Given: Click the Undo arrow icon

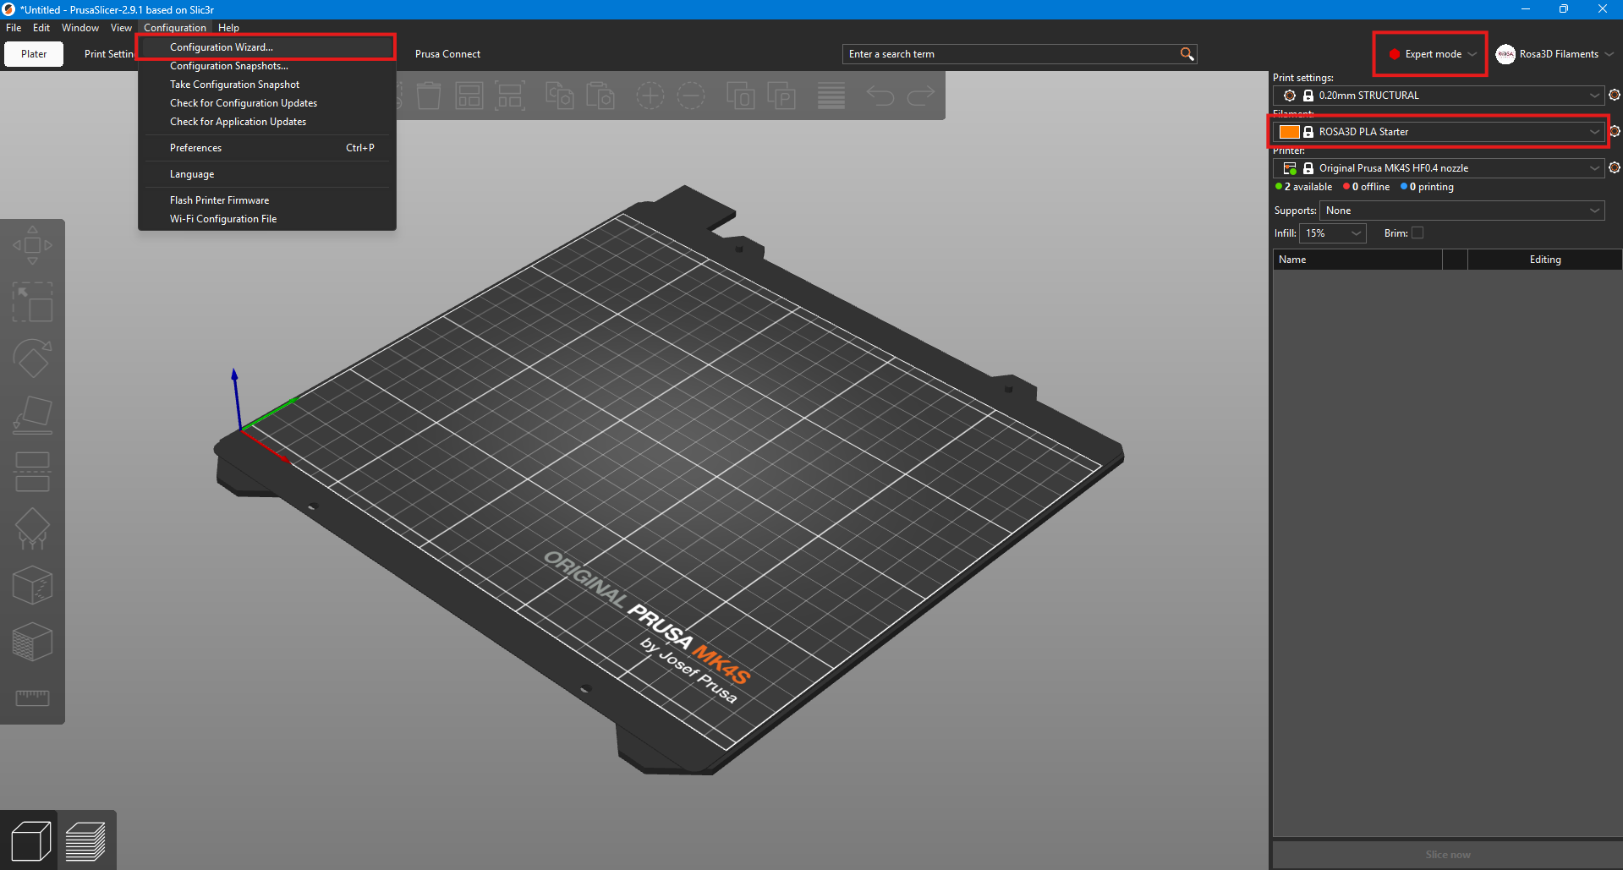Looking at the screenshot, I should click(880, 96).
